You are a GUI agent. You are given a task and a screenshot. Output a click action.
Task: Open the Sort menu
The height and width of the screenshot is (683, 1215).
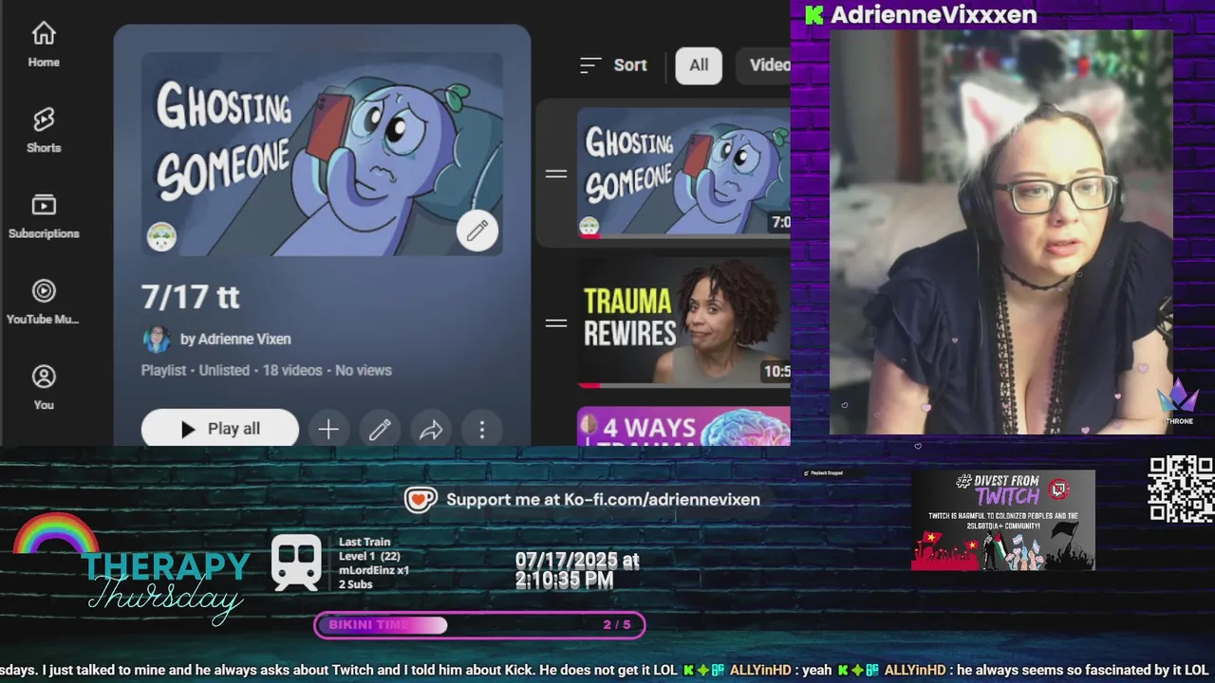coord(613,65)
